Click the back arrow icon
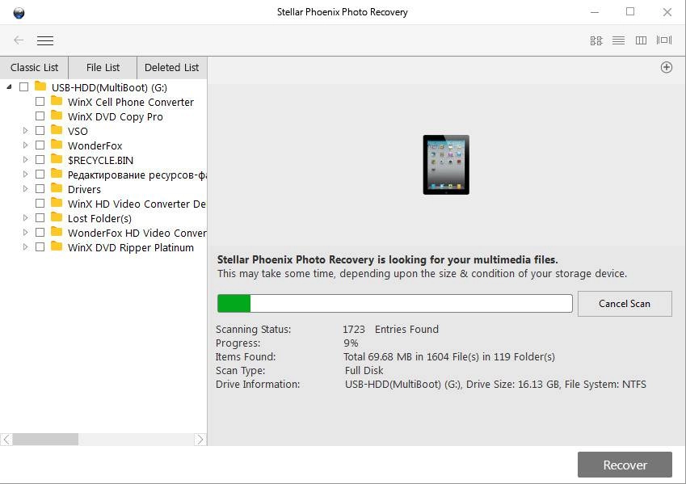This screenshot has height=484, width=686. click(19, 40)
